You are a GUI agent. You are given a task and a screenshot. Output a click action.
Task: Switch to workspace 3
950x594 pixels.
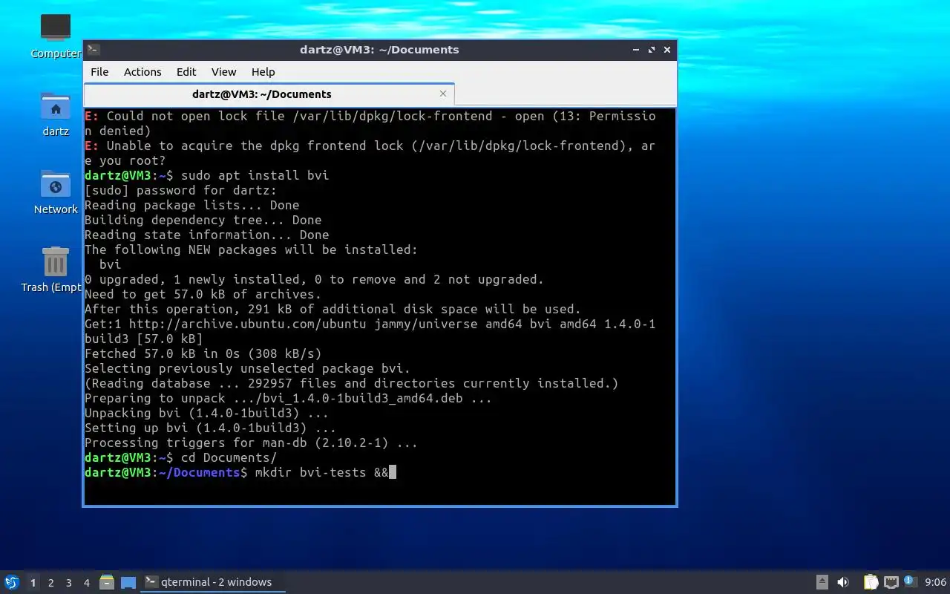68,583
